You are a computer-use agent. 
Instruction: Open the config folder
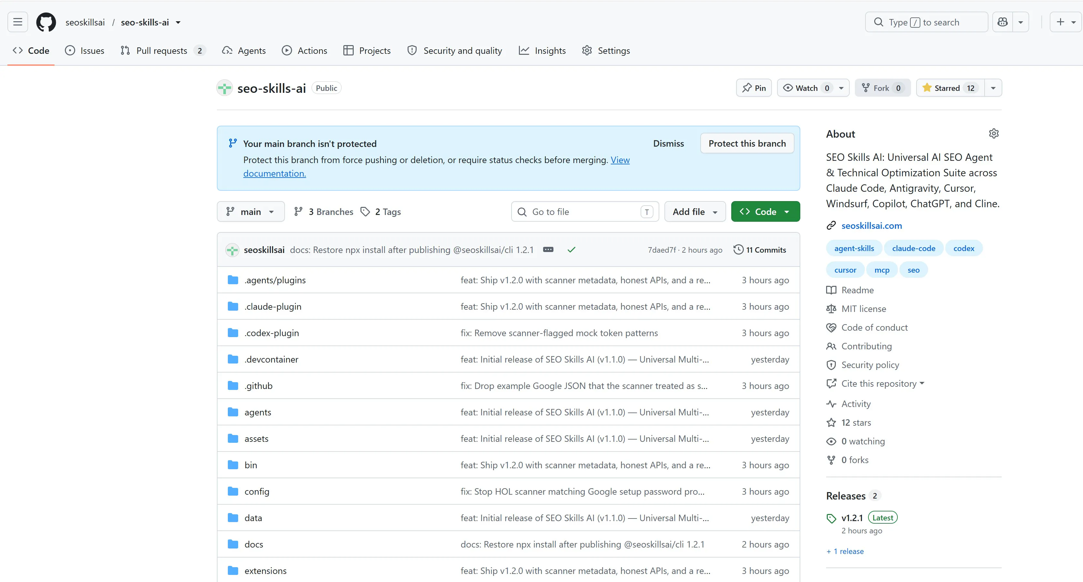click(x=257, y=492)
